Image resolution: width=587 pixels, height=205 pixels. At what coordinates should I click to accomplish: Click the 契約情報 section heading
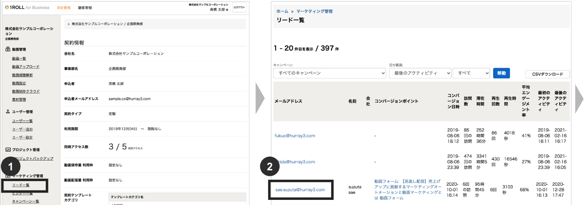coord(74,43)
